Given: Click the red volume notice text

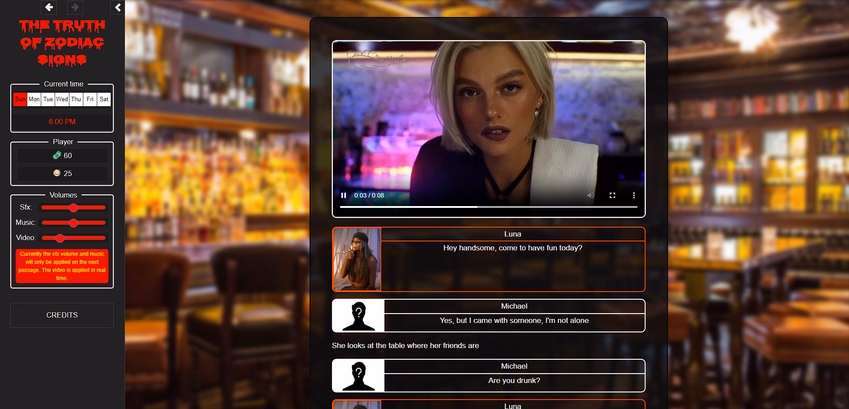Looking at the screenshot, I should [62, 266].
